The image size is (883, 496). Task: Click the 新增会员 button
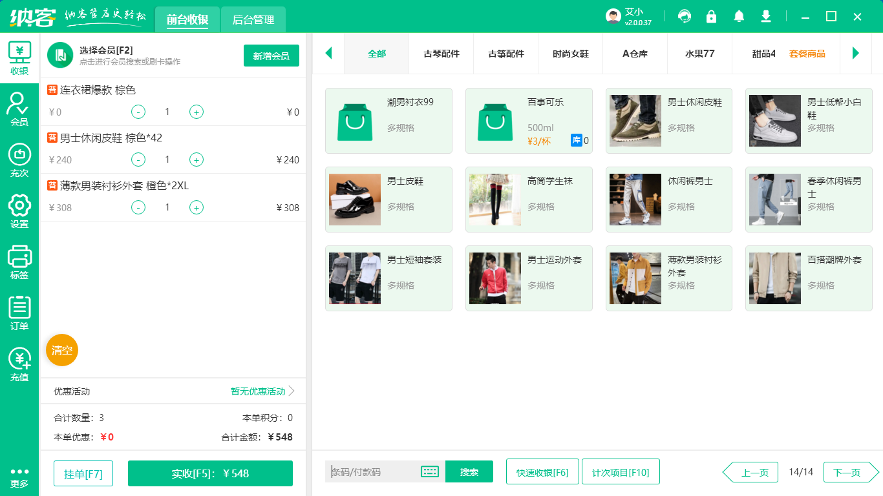(x=271, y=56)
